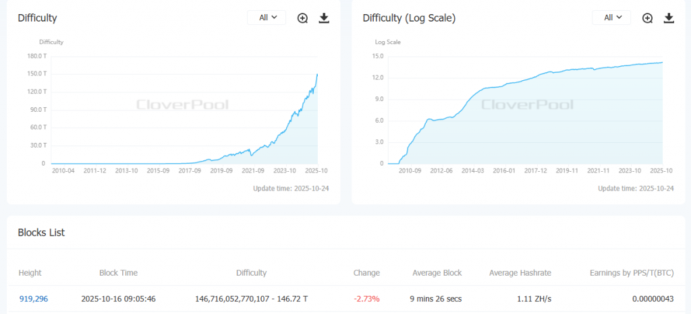
Task: Click the Difficulty column header in Blocks List
Action: click(251, 273)
